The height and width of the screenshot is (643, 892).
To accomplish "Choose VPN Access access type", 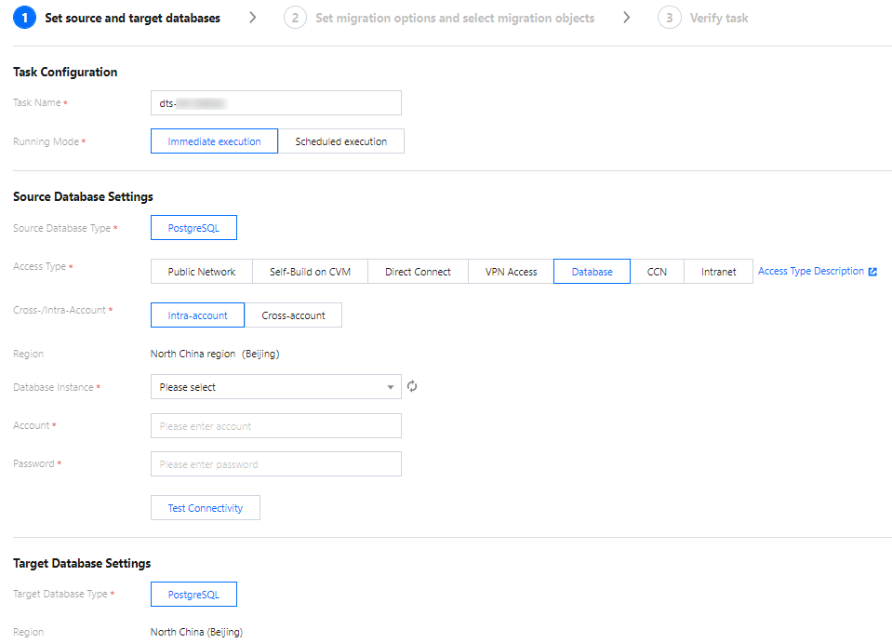I will coord(511,272).
